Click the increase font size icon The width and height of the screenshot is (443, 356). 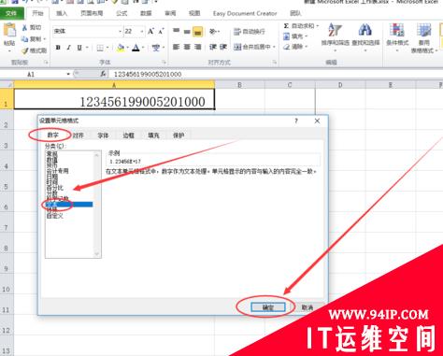click(x=151, y=32)
